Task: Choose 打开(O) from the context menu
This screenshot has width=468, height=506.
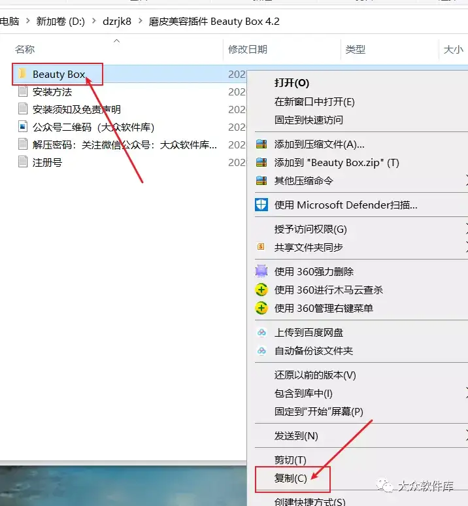Action: (292, 83)
